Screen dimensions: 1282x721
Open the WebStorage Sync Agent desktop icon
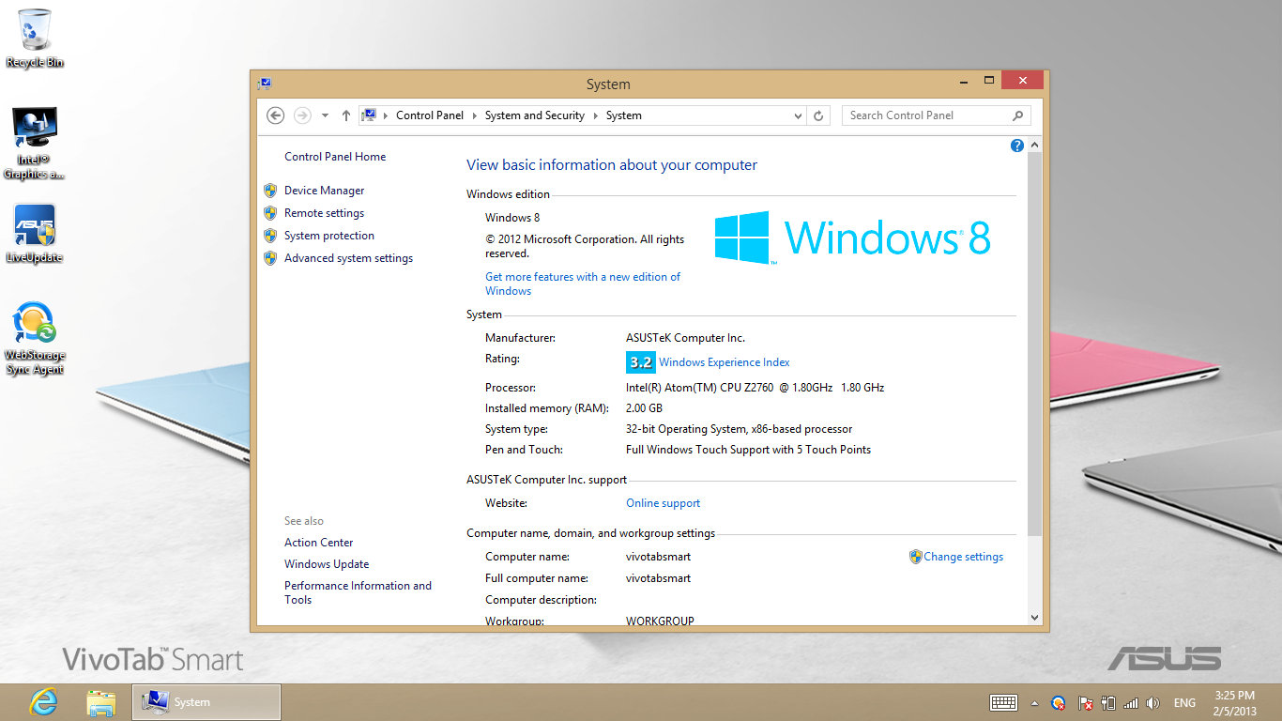pos(35,338)
